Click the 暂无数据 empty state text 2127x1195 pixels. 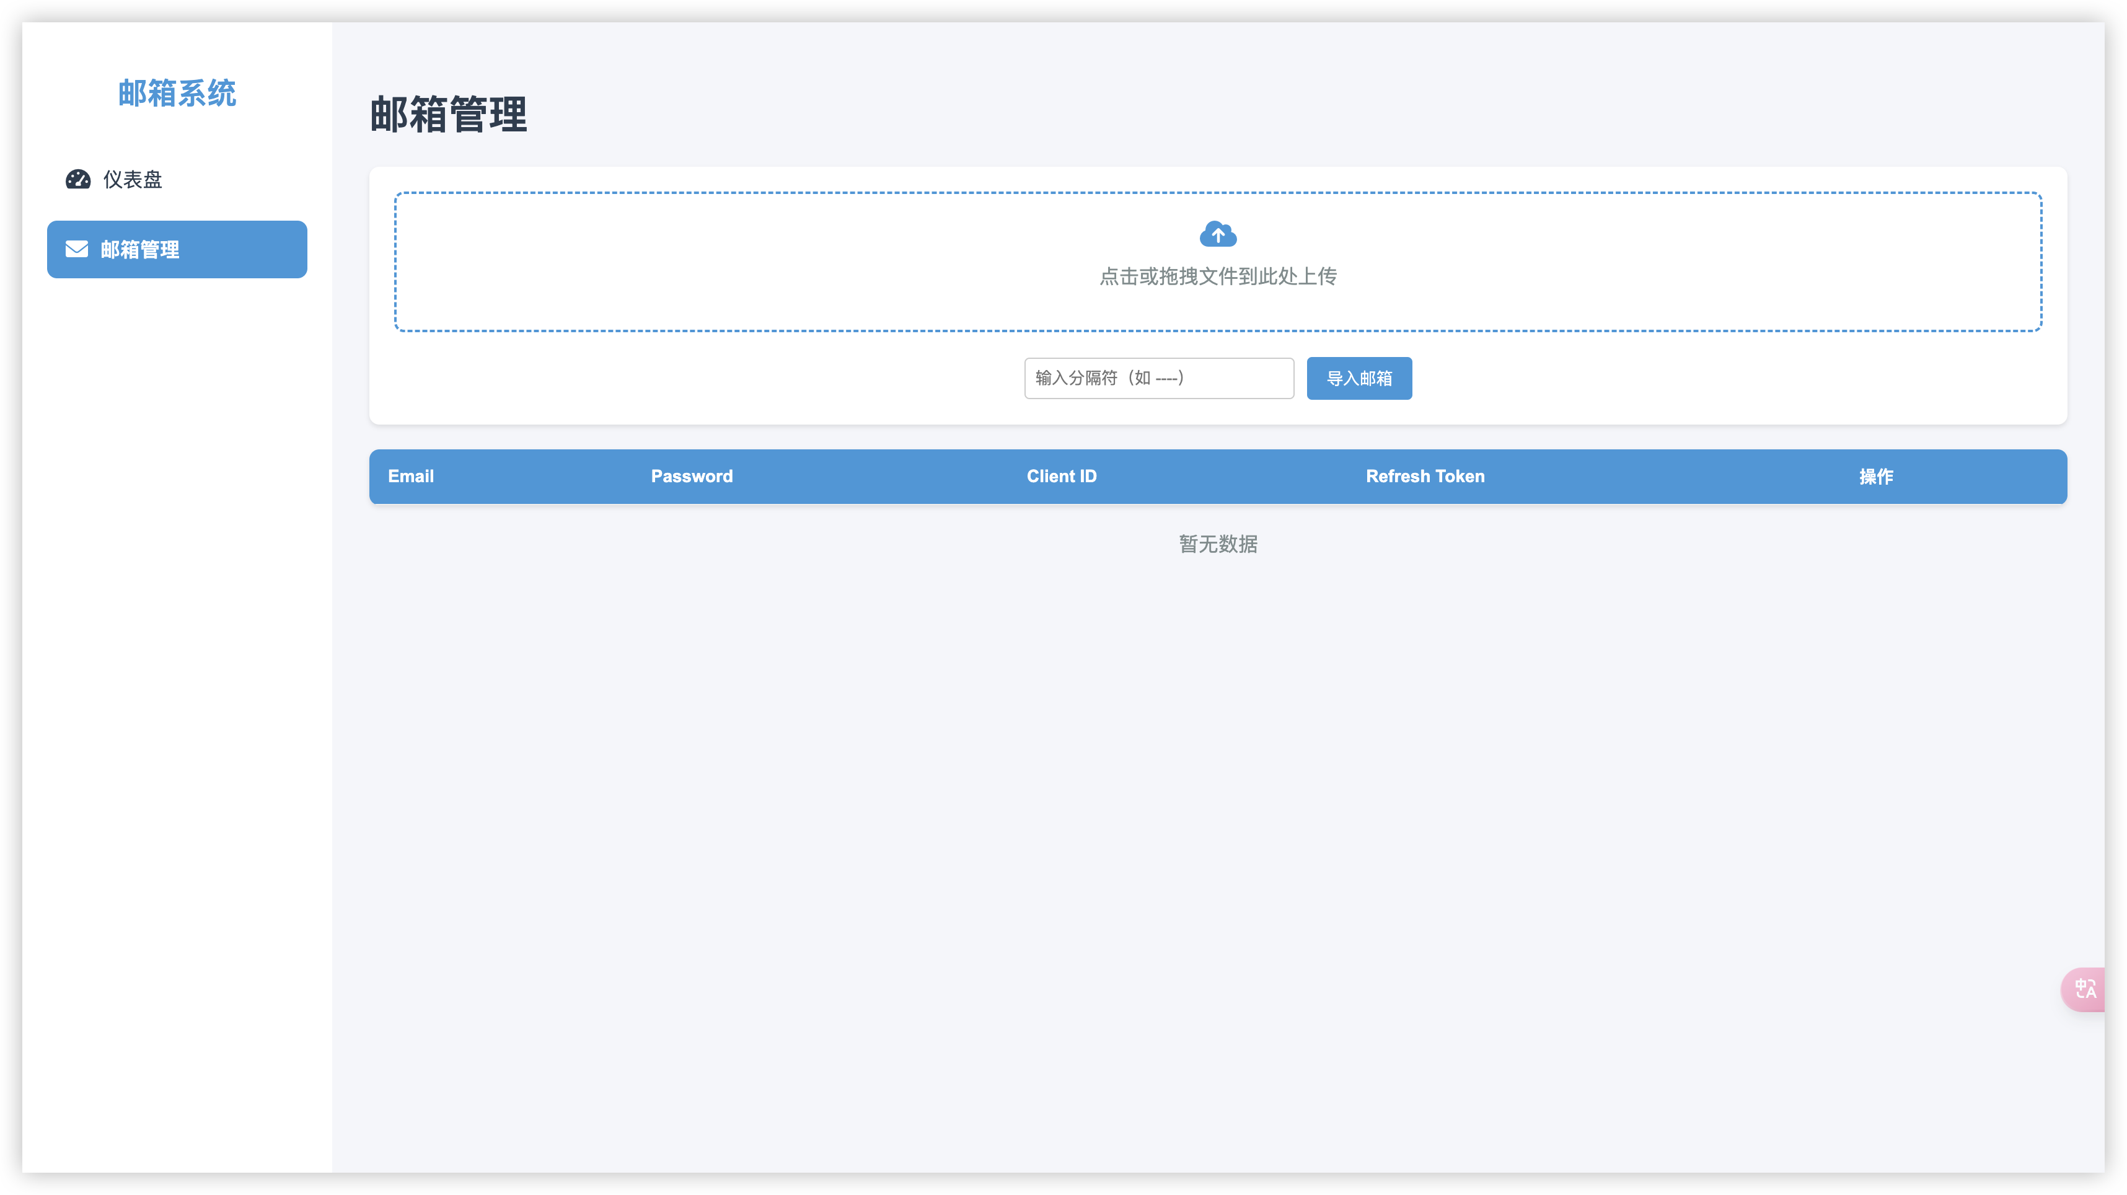1217,544
